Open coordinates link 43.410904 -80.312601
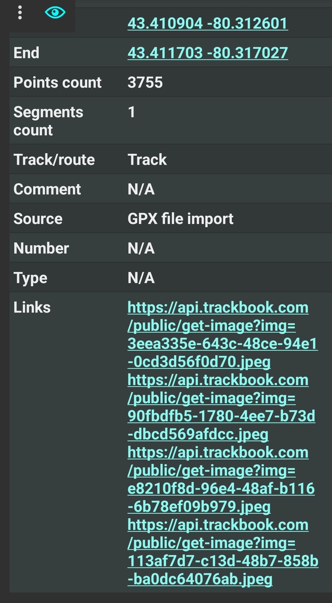Screen dimensions: 332x603 tap(208, 23)
